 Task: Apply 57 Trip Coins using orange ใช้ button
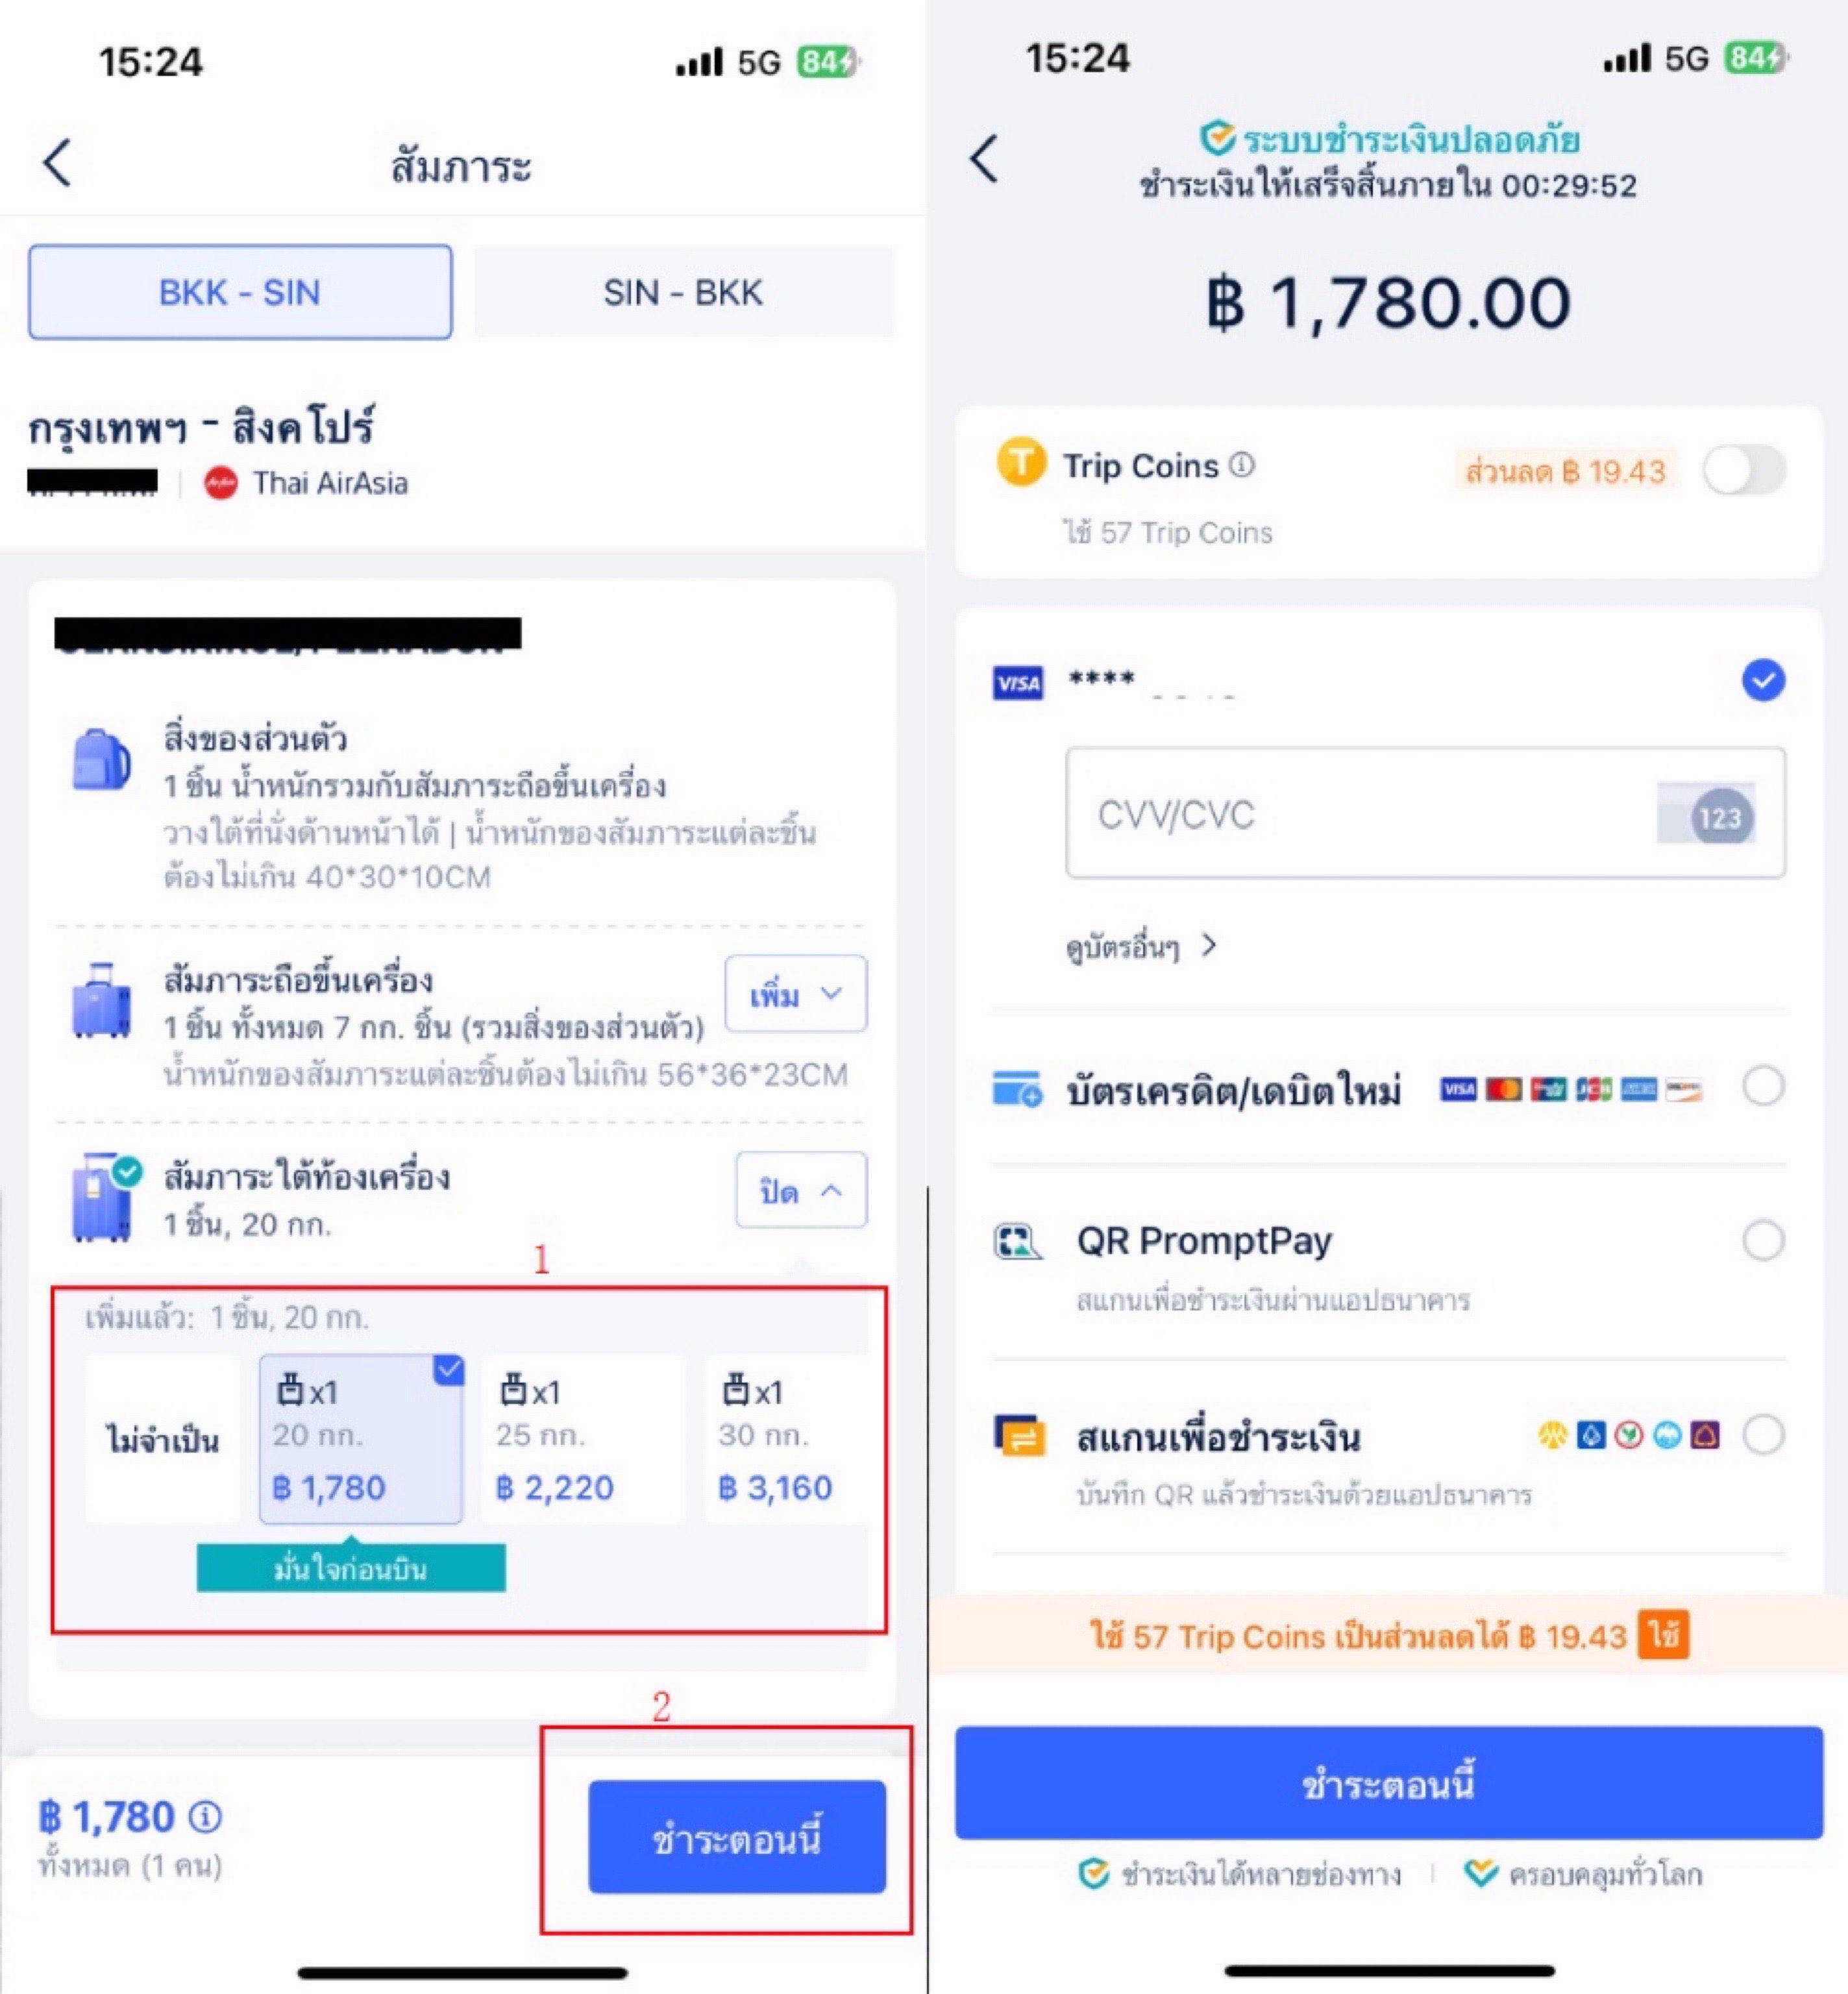tap(1663, 1635)
